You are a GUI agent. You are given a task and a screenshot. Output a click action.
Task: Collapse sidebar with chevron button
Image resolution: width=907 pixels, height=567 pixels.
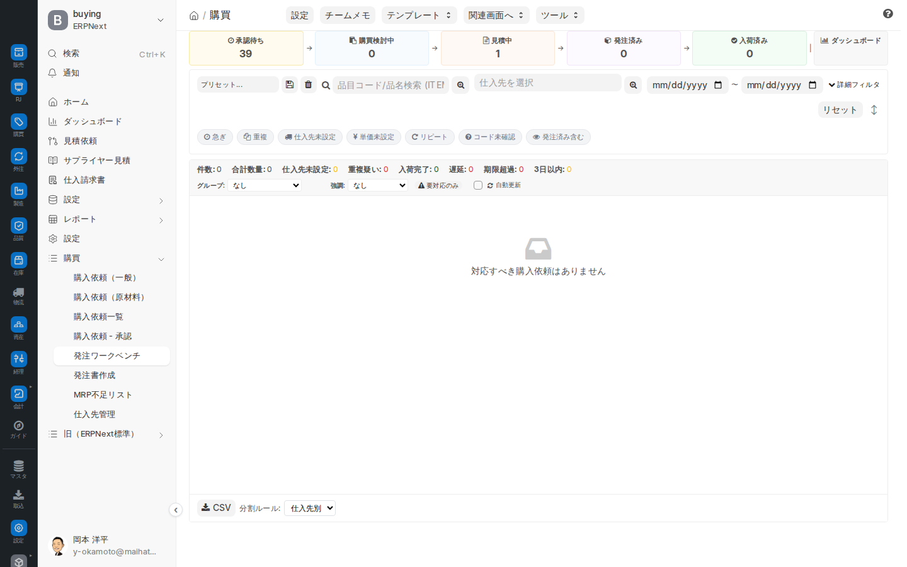(176, 510)
